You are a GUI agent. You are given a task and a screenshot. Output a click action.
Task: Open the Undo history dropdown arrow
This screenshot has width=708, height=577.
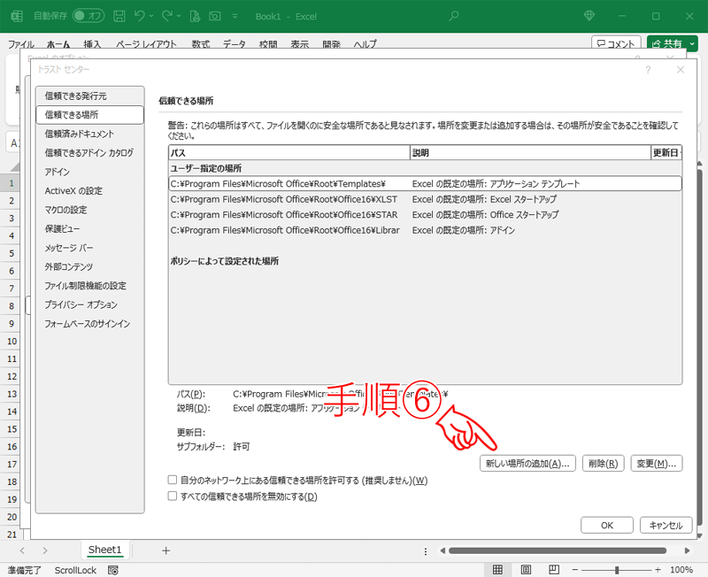coord(151,16)
